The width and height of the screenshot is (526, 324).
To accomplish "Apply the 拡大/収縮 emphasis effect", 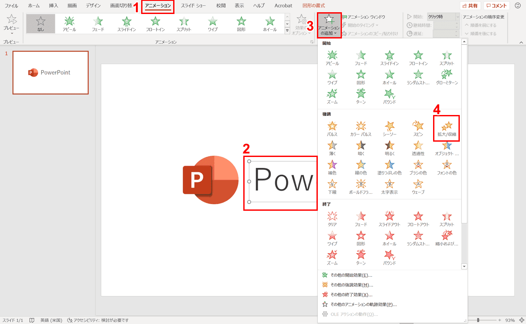I will (x=447, y=129).
